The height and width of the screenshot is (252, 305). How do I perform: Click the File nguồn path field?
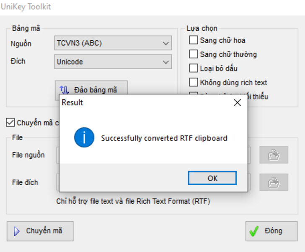pyautogui.click(x=57, y=155)
